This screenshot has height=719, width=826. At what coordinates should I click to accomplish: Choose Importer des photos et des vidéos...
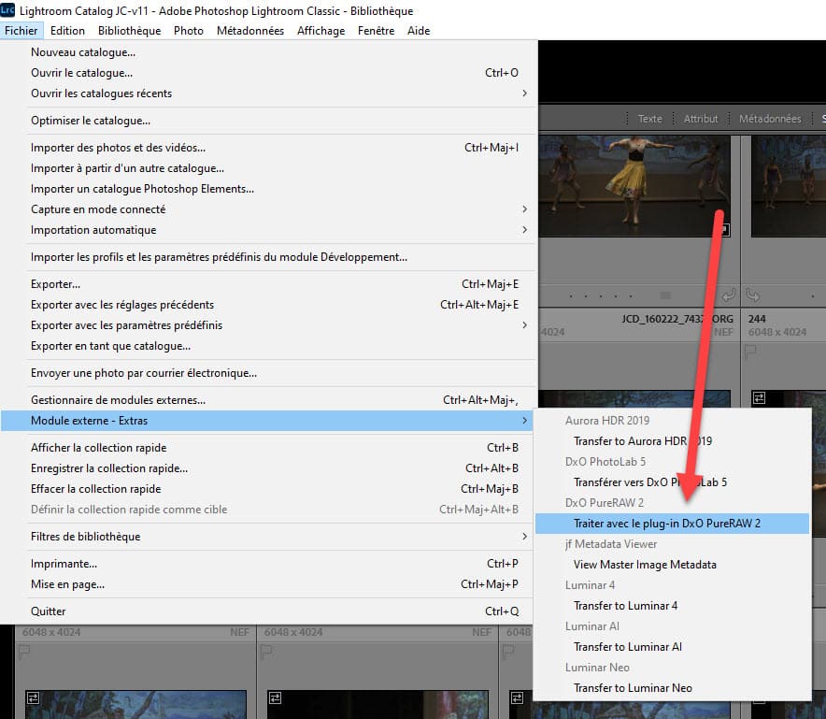click(269, 148)
